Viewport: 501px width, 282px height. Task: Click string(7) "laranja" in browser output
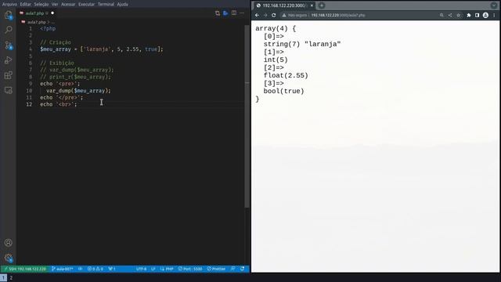tap(302, 44)
